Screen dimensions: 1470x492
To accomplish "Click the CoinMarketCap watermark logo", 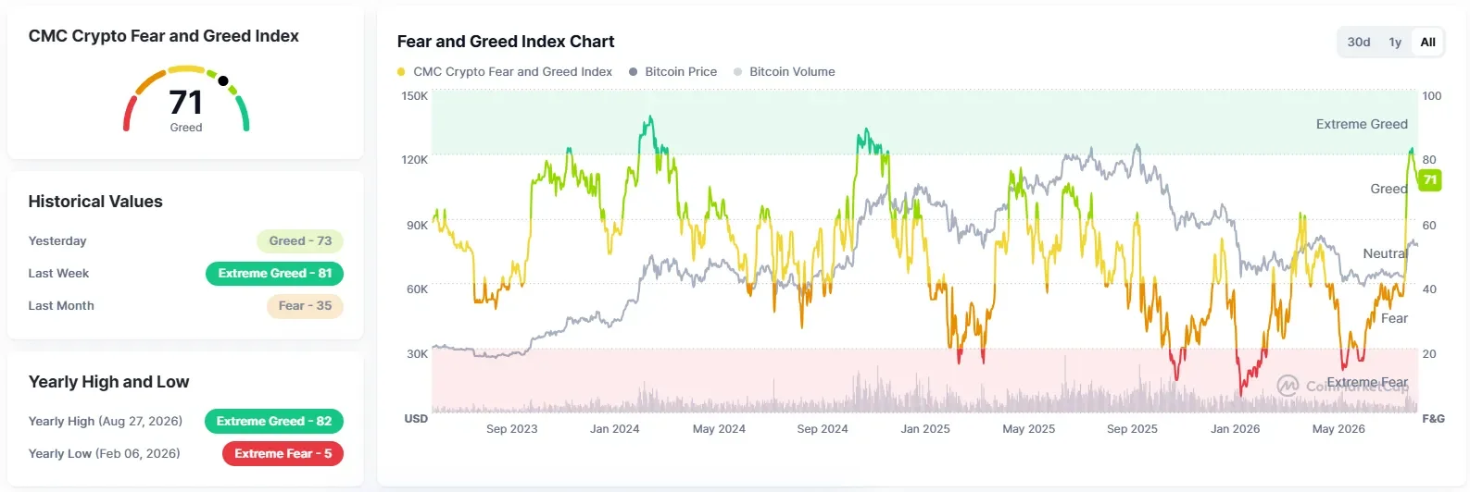I will 1287,386.
